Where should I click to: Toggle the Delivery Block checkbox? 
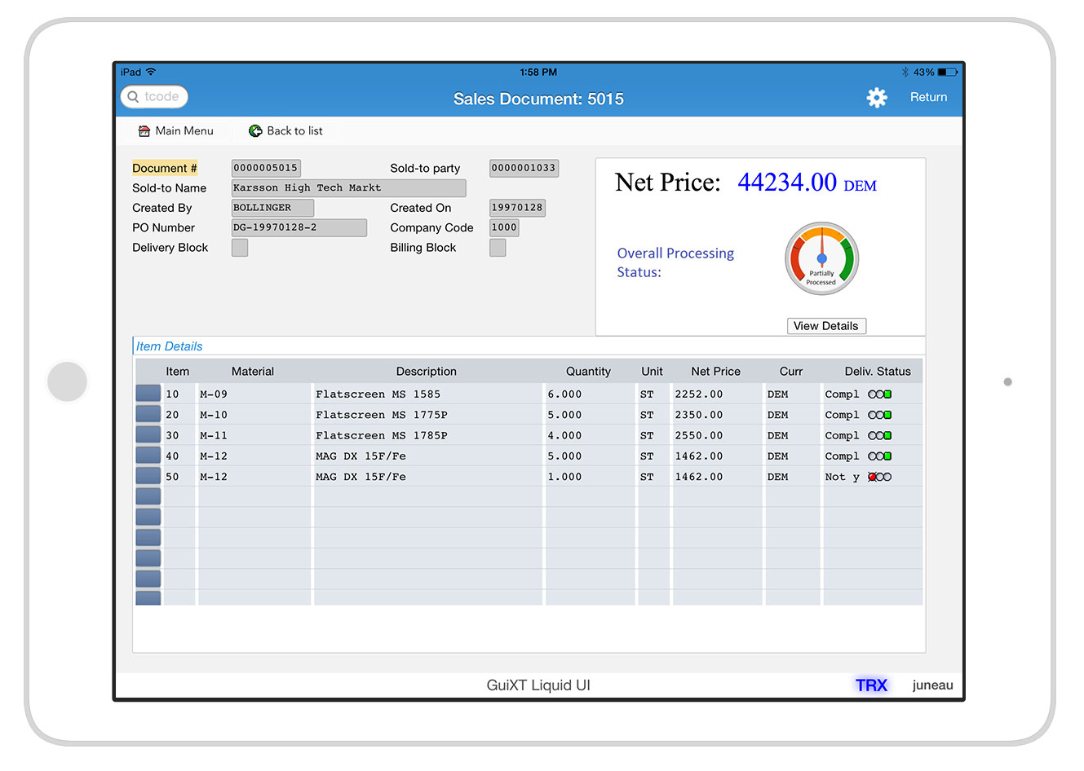240,248
